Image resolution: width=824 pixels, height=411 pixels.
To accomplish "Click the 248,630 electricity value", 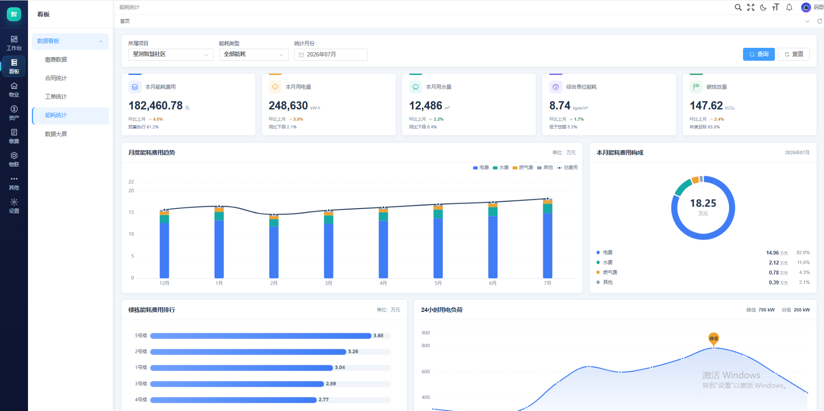I will click(288, 106).
